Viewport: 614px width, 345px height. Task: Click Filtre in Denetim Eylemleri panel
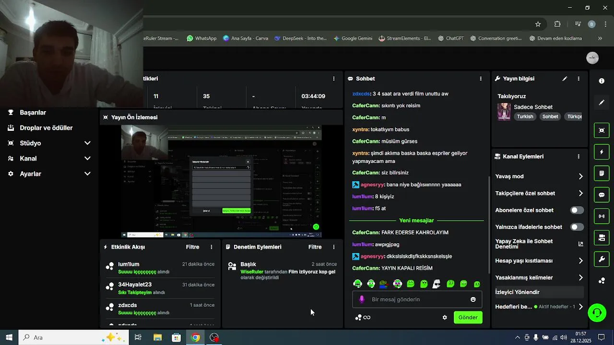[315, 247]
